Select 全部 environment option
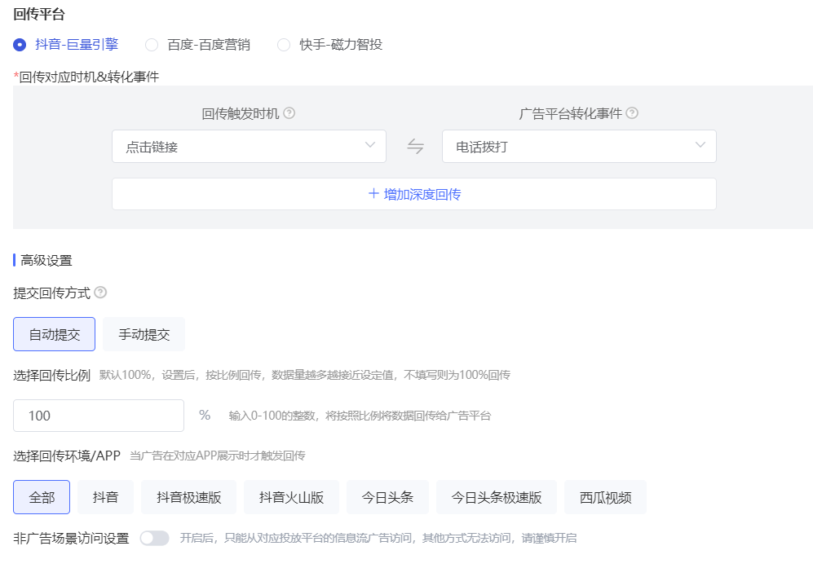 (x=42, y=497)
